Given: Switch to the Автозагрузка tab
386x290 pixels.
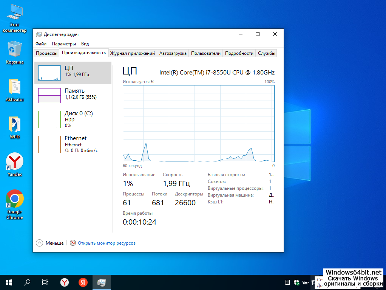Looking at the screenshot, I should (173, 53).
